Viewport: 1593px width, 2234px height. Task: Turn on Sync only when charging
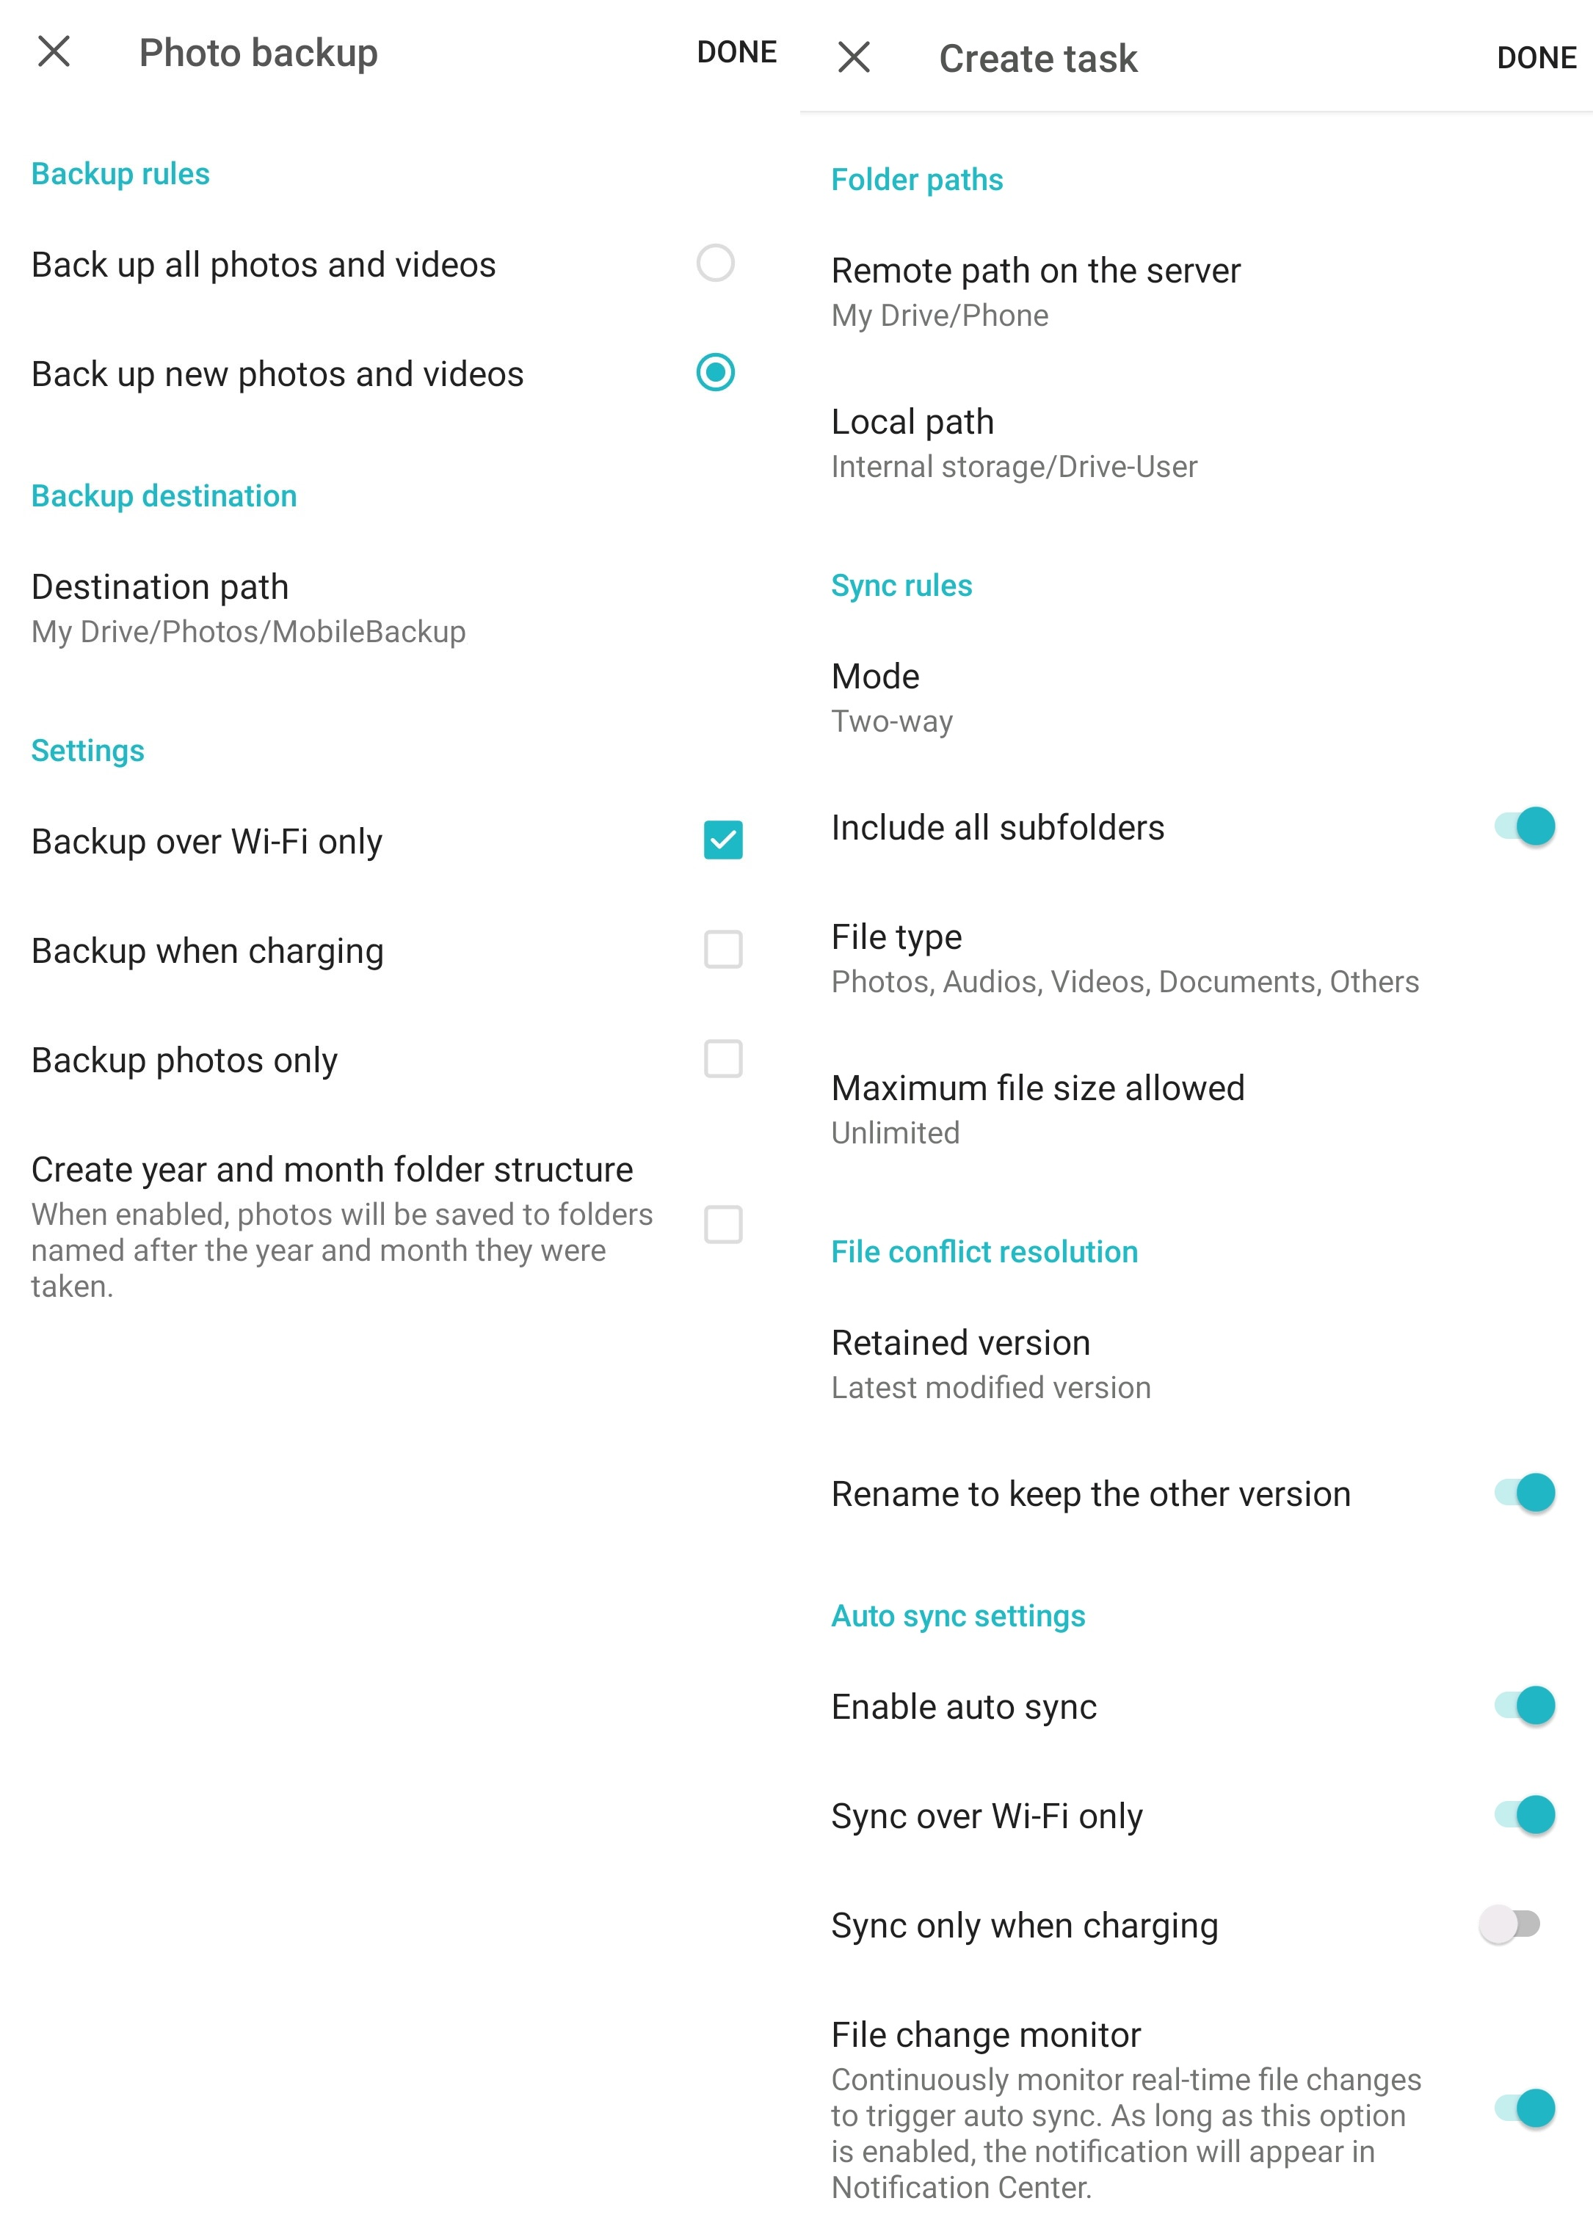(x=1511, y=1924)
